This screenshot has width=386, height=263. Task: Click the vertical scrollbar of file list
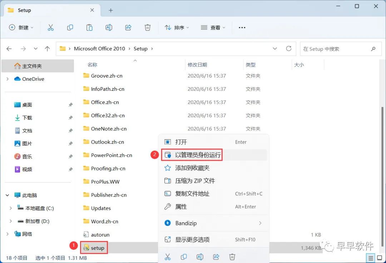pos(382,176)
